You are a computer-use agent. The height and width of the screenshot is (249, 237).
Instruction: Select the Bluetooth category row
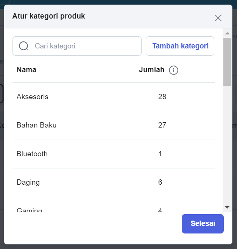tap(114, 154)
